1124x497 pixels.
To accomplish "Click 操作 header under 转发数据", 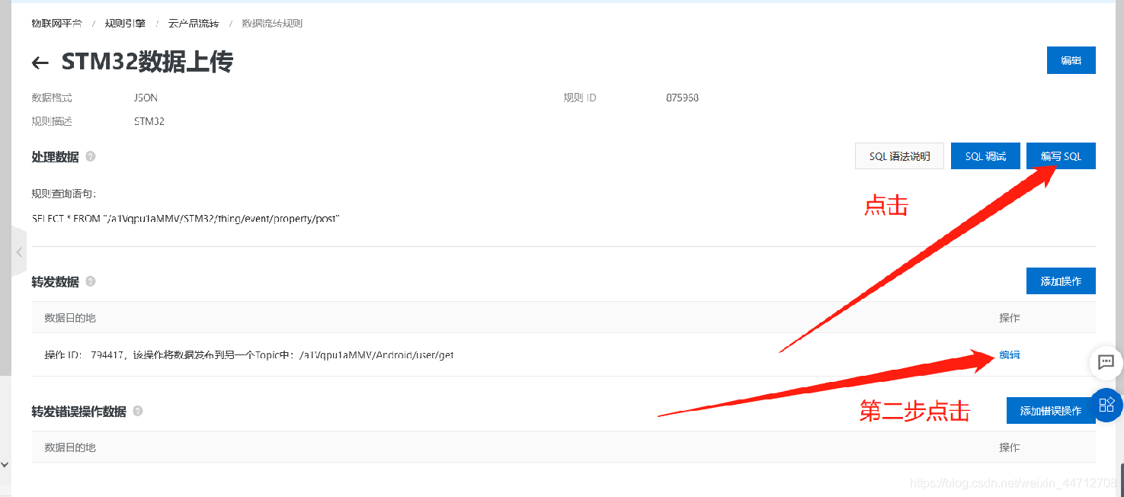I will pos(1010,318).
